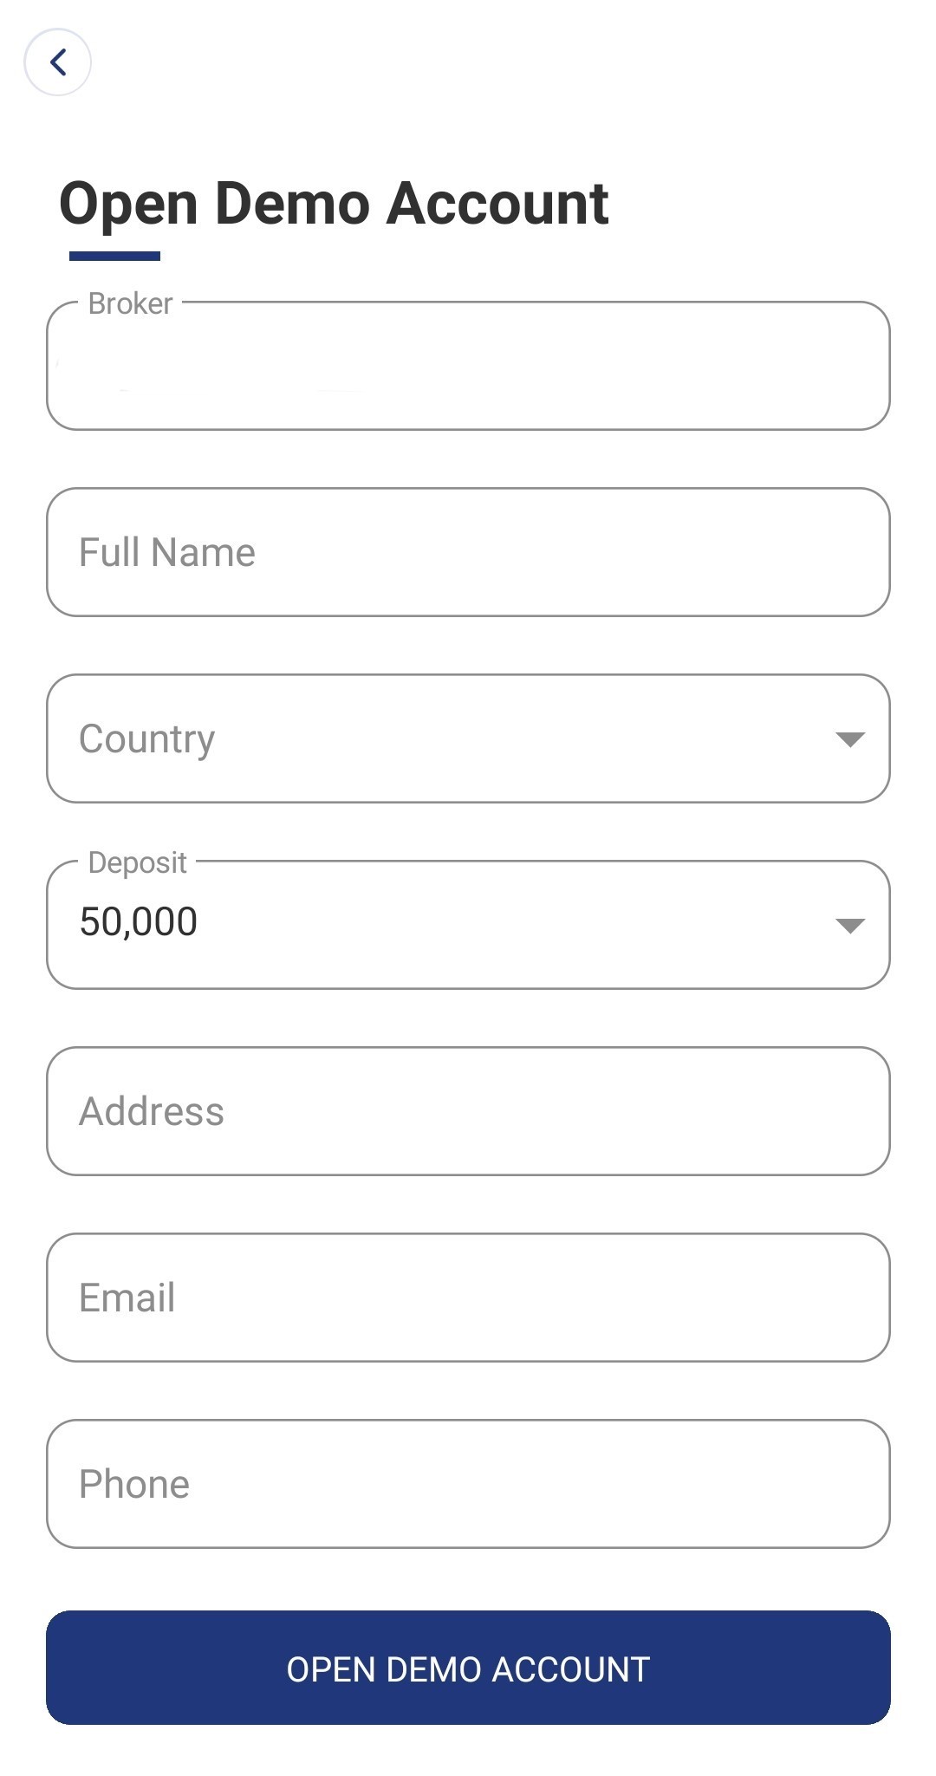Viewport: 936px width, 1776px height.
Task: Click the Full Name placeholder text
Action: coord(167,552)
